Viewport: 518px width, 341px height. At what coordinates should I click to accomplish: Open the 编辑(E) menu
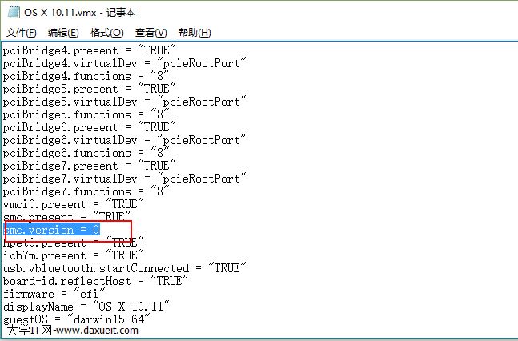[x=63, y=32]
